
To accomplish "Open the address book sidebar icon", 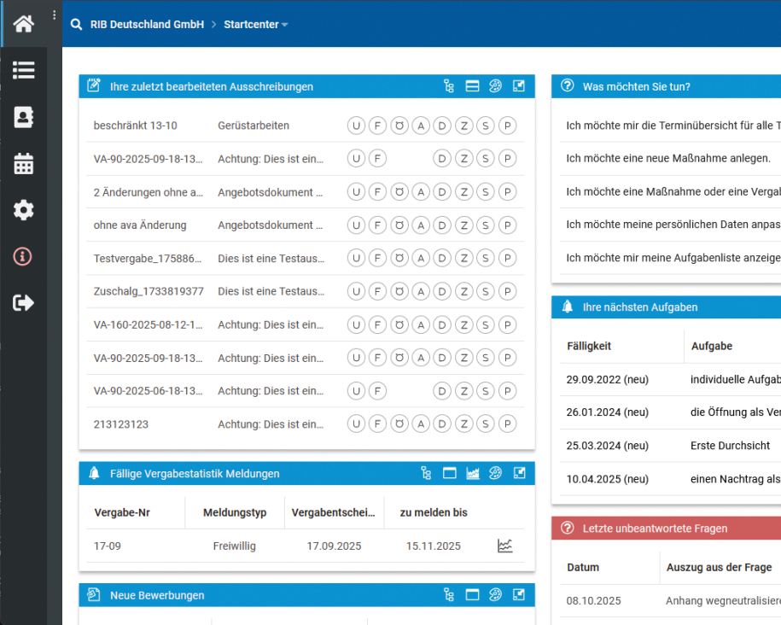I will click(x=24, y=117).
